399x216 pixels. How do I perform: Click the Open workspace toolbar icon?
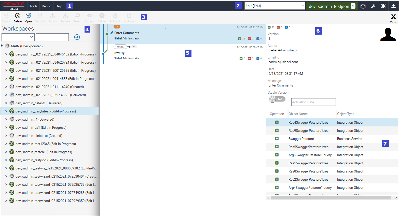pyautogui.click(x=28, y=16)
